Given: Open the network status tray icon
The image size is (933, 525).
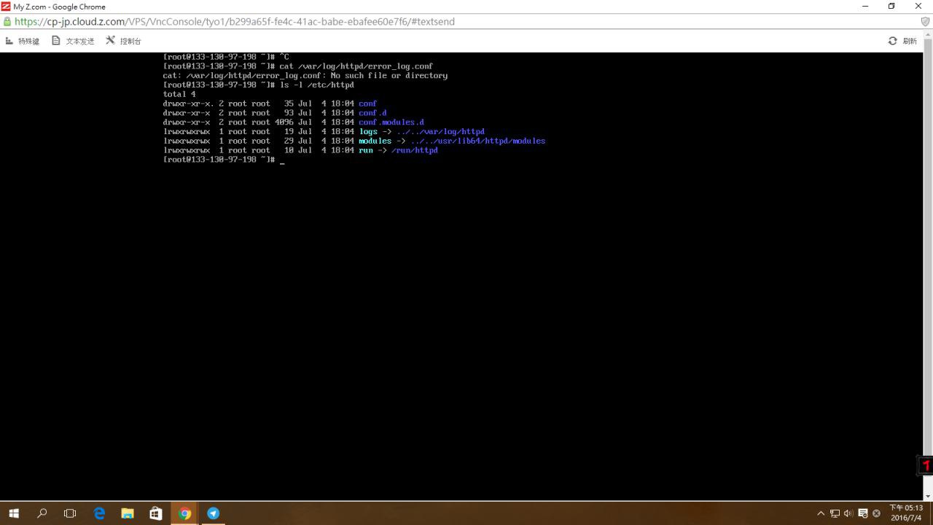Looking at the screenshot, I should 835,513.
